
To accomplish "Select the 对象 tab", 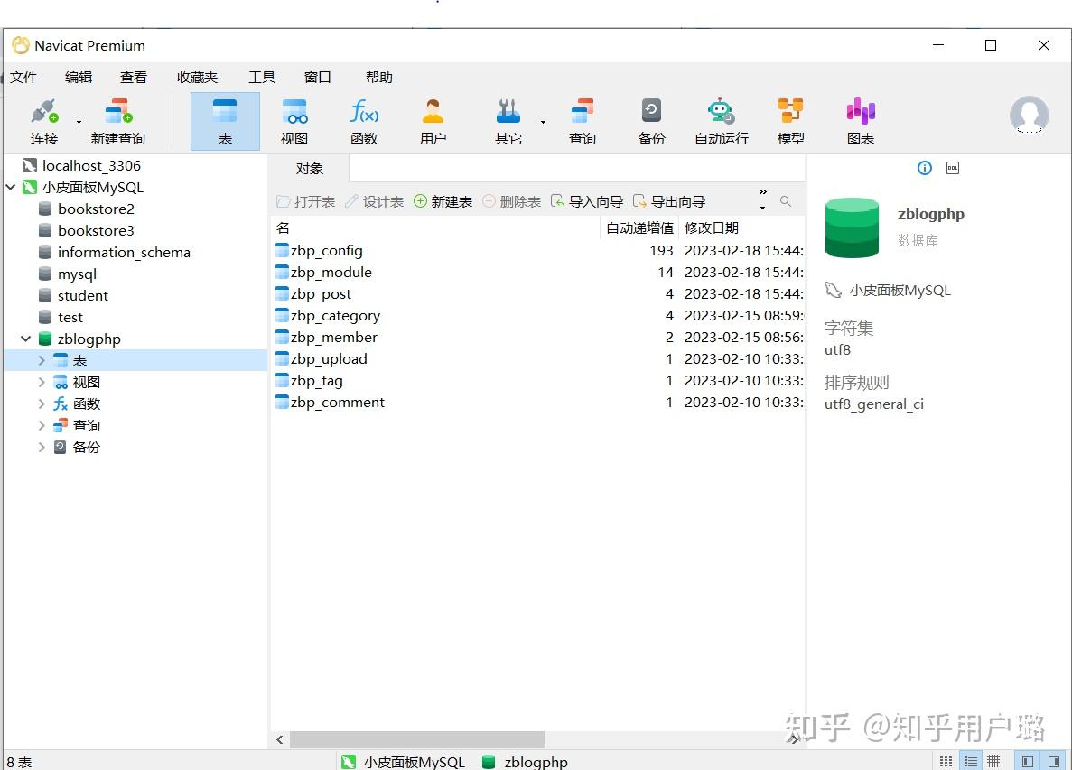I will (x=310, y=168).
